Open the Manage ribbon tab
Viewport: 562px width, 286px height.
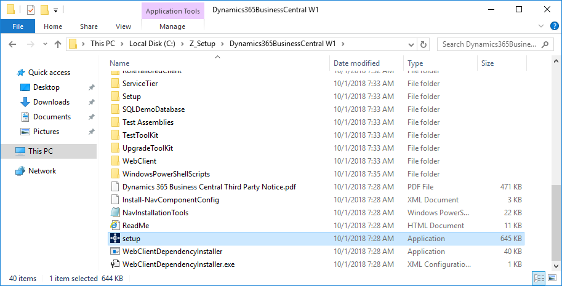click(x=172, y=26)
